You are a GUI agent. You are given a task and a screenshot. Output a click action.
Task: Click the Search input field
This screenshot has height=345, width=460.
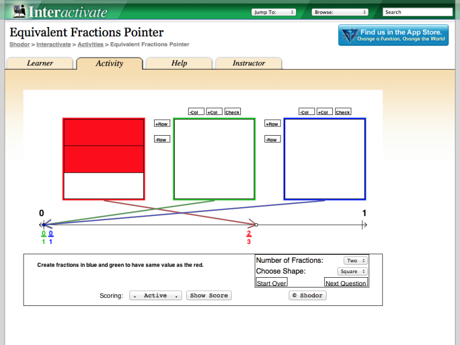point(419,11)
